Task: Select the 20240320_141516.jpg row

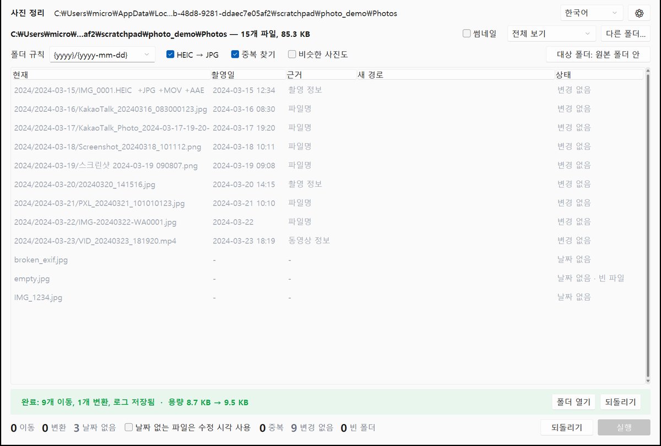Action: 327,184
